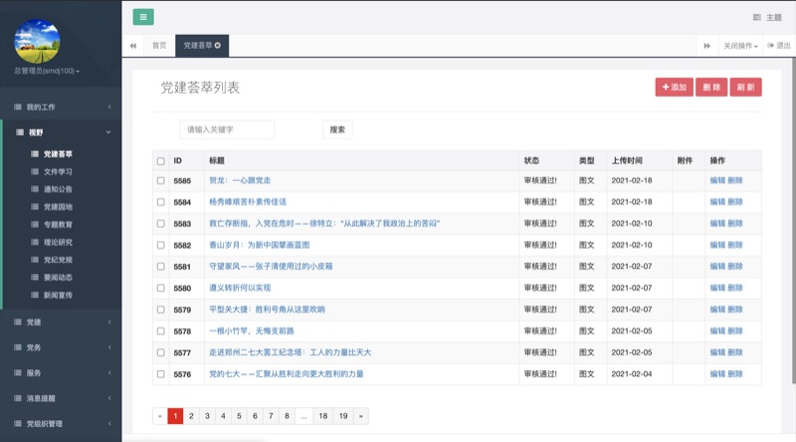Click the theme icon beside 主题
The width and height of the screenshot is (796, 442).
point(756,17)
